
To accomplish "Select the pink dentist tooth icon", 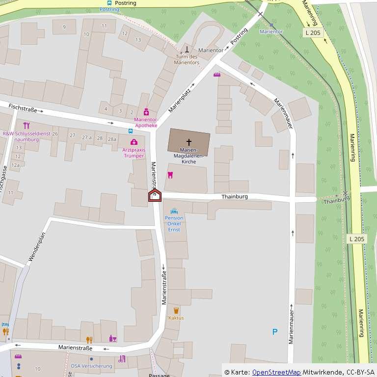I will tap(170, 174).
